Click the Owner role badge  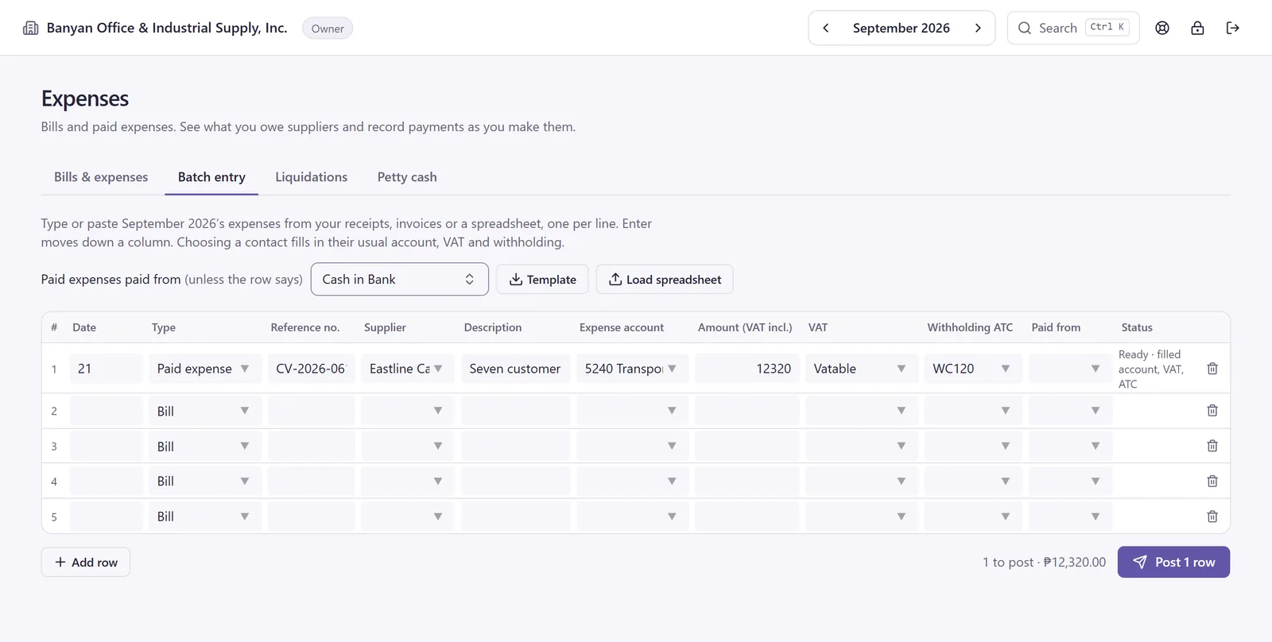328,29
